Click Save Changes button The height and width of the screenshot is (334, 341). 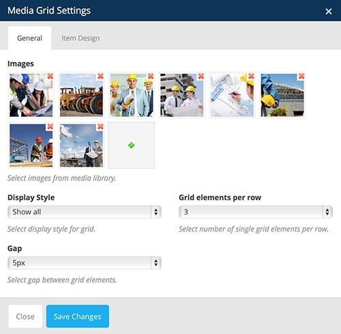click(x=78, y=316)
